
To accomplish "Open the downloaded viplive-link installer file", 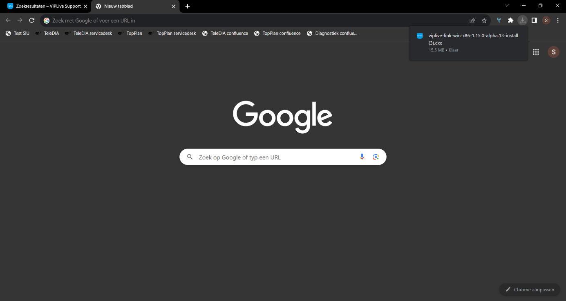I will (473, 39).
